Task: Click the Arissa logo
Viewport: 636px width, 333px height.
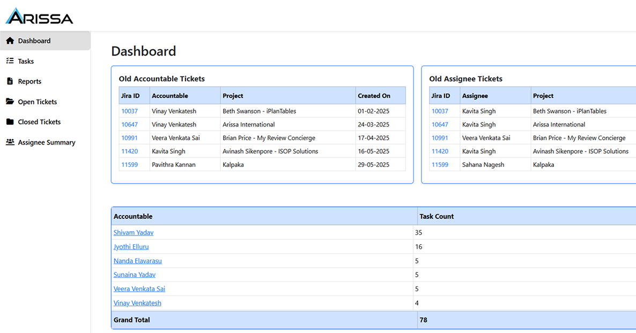Action: pos(39,17)
